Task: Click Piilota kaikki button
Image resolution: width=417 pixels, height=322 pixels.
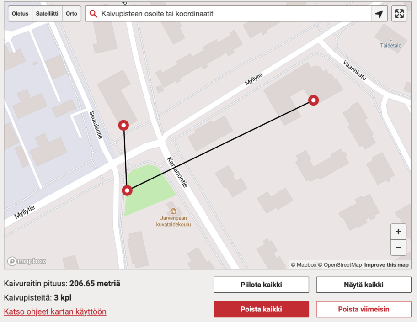Action: pos(261,285)
